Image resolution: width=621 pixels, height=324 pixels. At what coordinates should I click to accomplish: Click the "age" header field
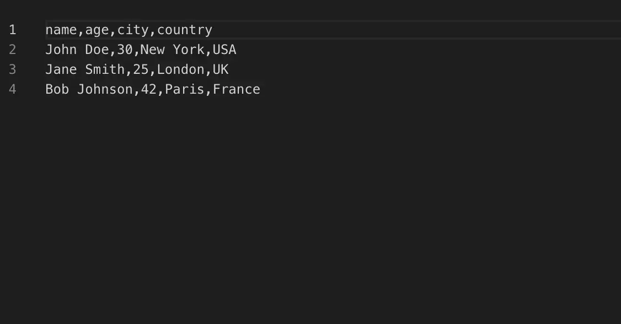(97, 30)
